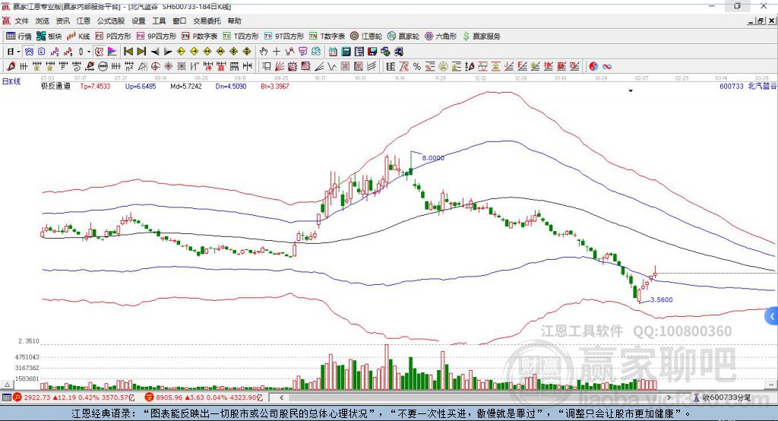Expand volume pane triangle button
The width and height of the screenshot is (778, 421).
click(x=8, y=385)
